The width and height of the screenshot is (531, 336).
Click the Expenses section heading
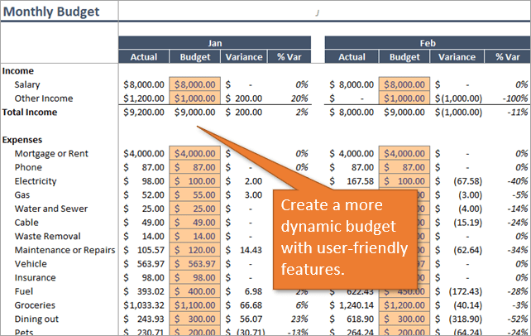[x=22, y=140]
